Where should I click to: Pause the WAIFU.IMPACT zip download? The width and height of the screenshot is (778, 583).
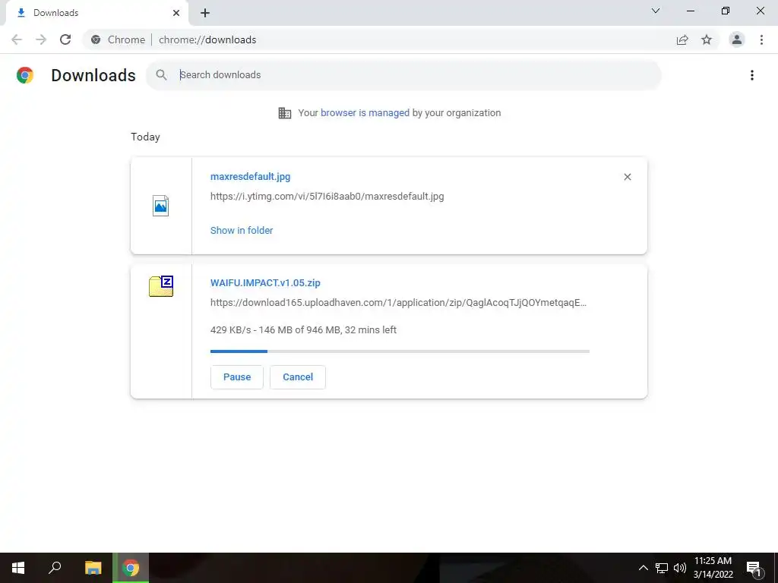[x=237, y=377]
